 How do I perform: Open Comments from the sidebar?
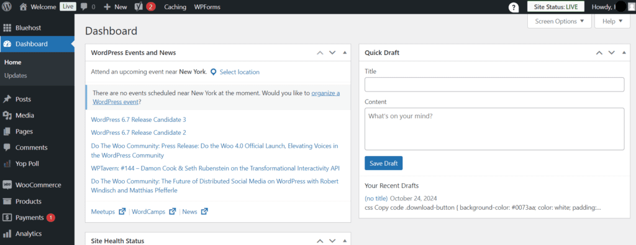[x=37, y=148]
